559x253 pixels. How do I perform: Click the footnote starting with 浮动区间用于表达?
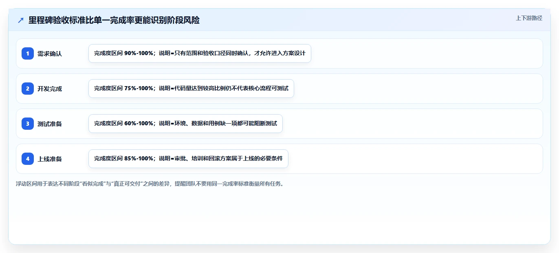point(150,184)
